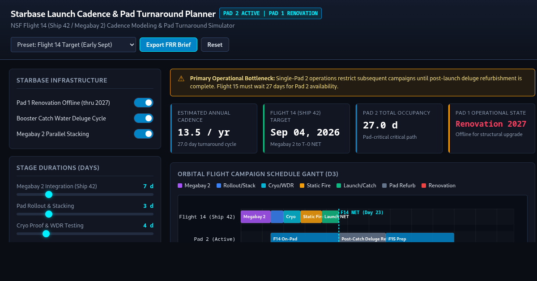Image resolution: width=537 pixels, height=281 pixels.
Task: Select the F15 Prep bar in Pad 2 row
Action: pos(420,238)
